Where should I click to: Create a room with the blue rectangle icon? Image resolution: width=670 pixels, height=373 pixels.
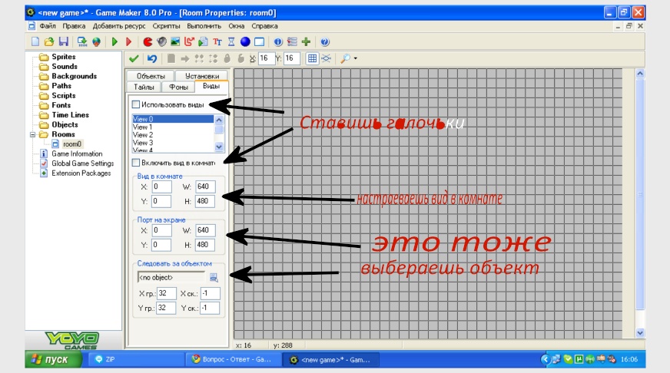[x=260, y=41]
